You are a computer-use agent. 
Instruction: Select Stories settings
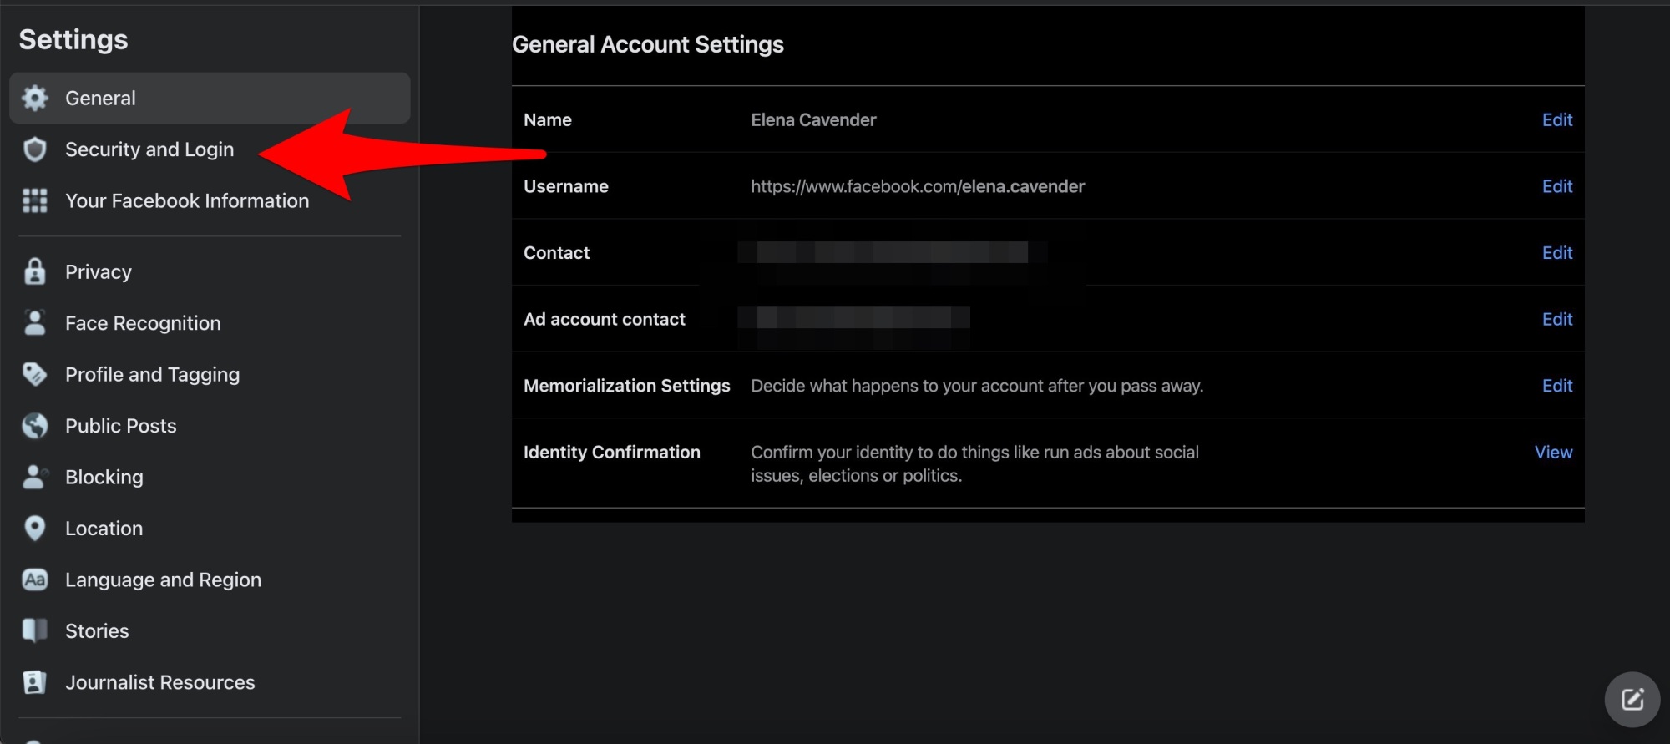(210, 631)
